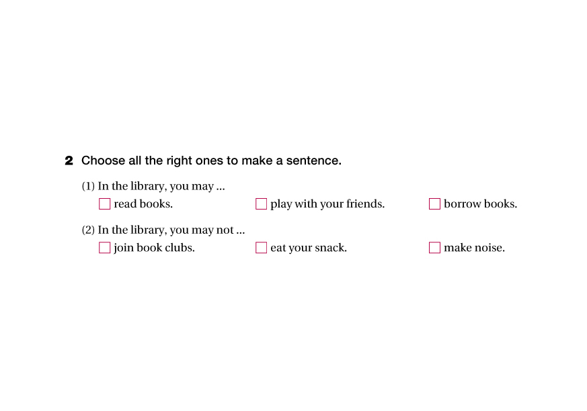Click the bold question number 2
Viewport: 587px width, 411px height.
coord(69,161)
